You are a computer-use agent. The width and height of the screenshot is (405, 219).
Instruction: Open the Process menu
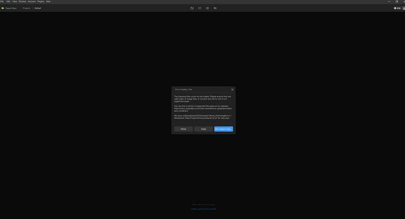[22, 1]
